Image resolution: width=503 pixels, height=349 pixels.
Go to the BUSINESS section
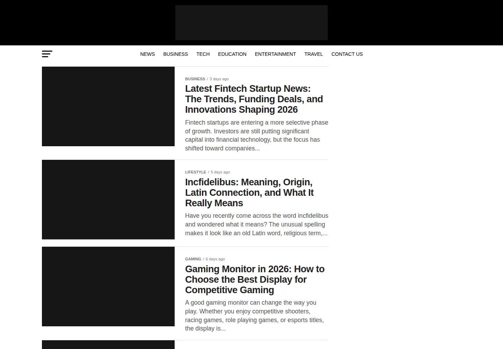(x=175, y=54)
